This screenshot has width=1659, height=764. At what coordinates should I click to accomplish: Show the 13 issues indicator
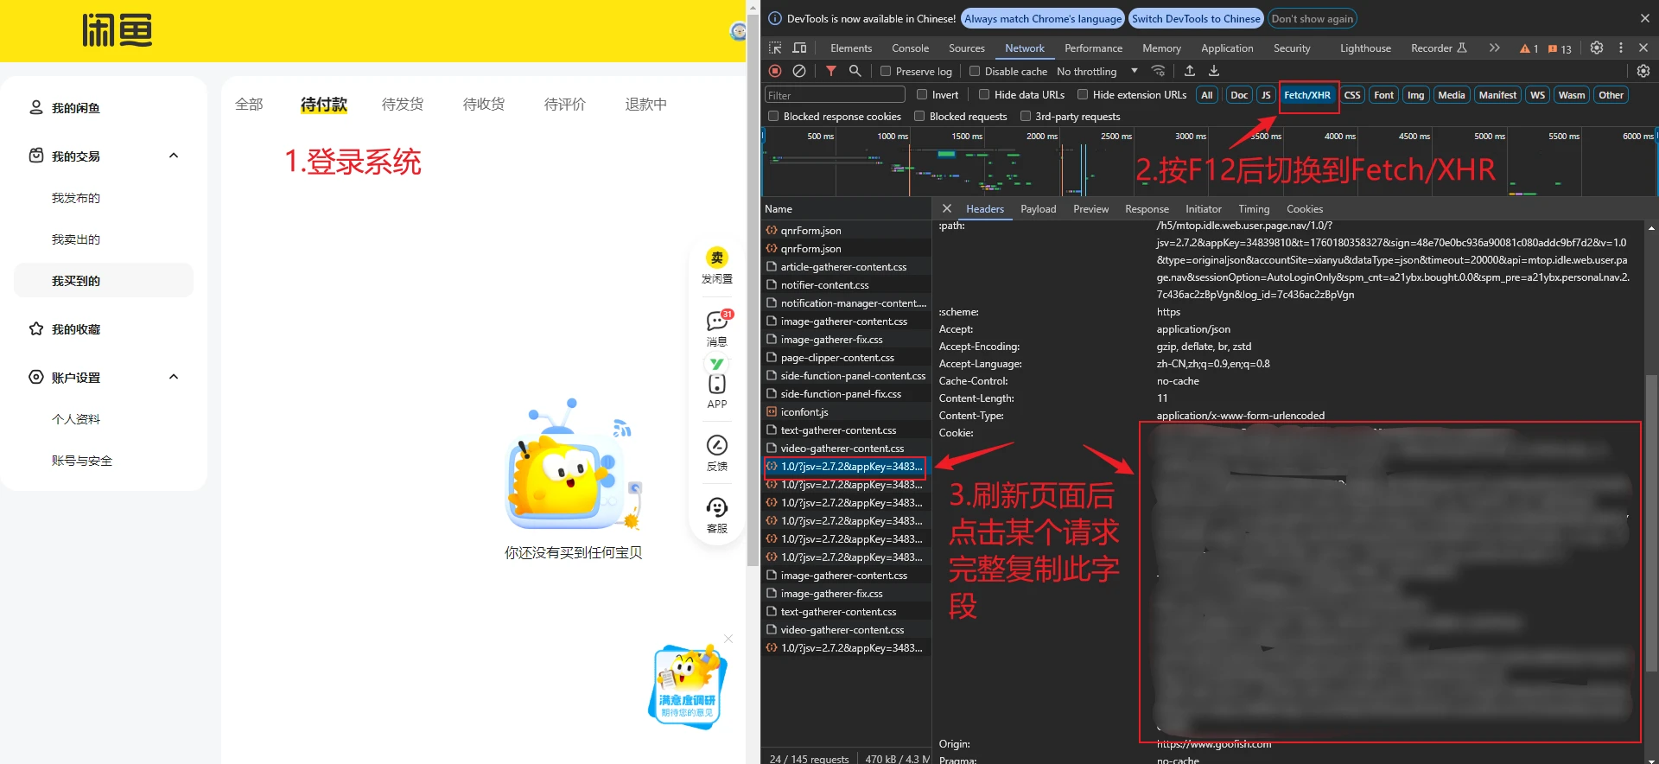(x=1560, y=48)
